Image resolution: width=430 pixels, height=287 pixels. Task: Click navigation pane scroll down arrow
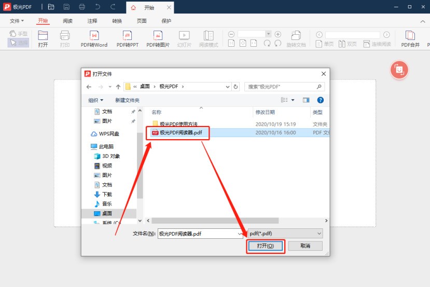click(x=140, y=221)
